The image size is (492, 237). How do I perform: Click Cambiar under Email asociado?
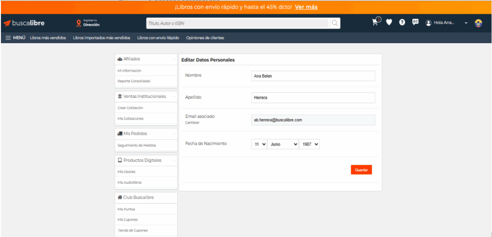click(x=192, y=123)
